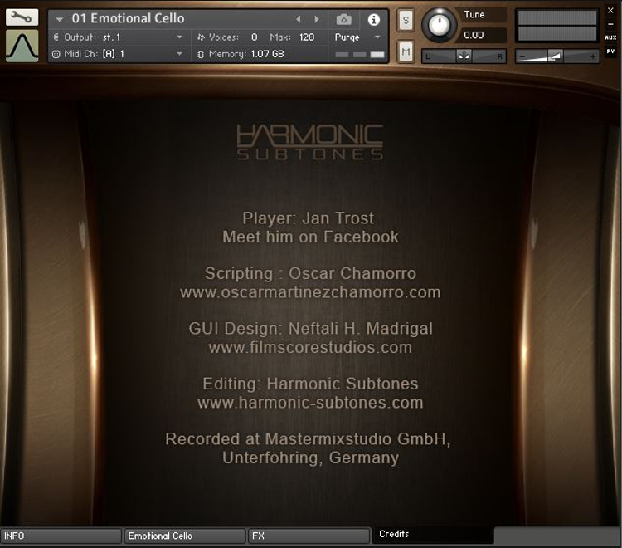Decrease volume with the minus sign
The image size is (622, 548).
tap(522, 57)
